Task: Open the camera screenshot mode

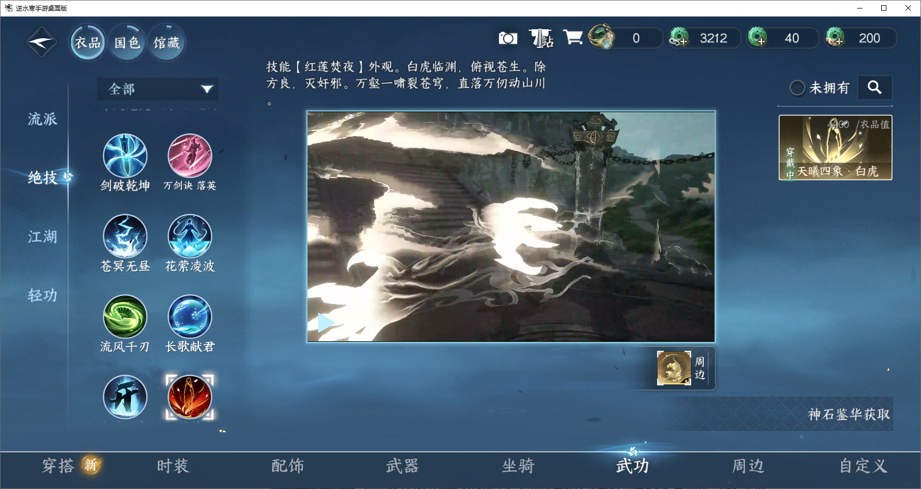Action: click(508, 38)
